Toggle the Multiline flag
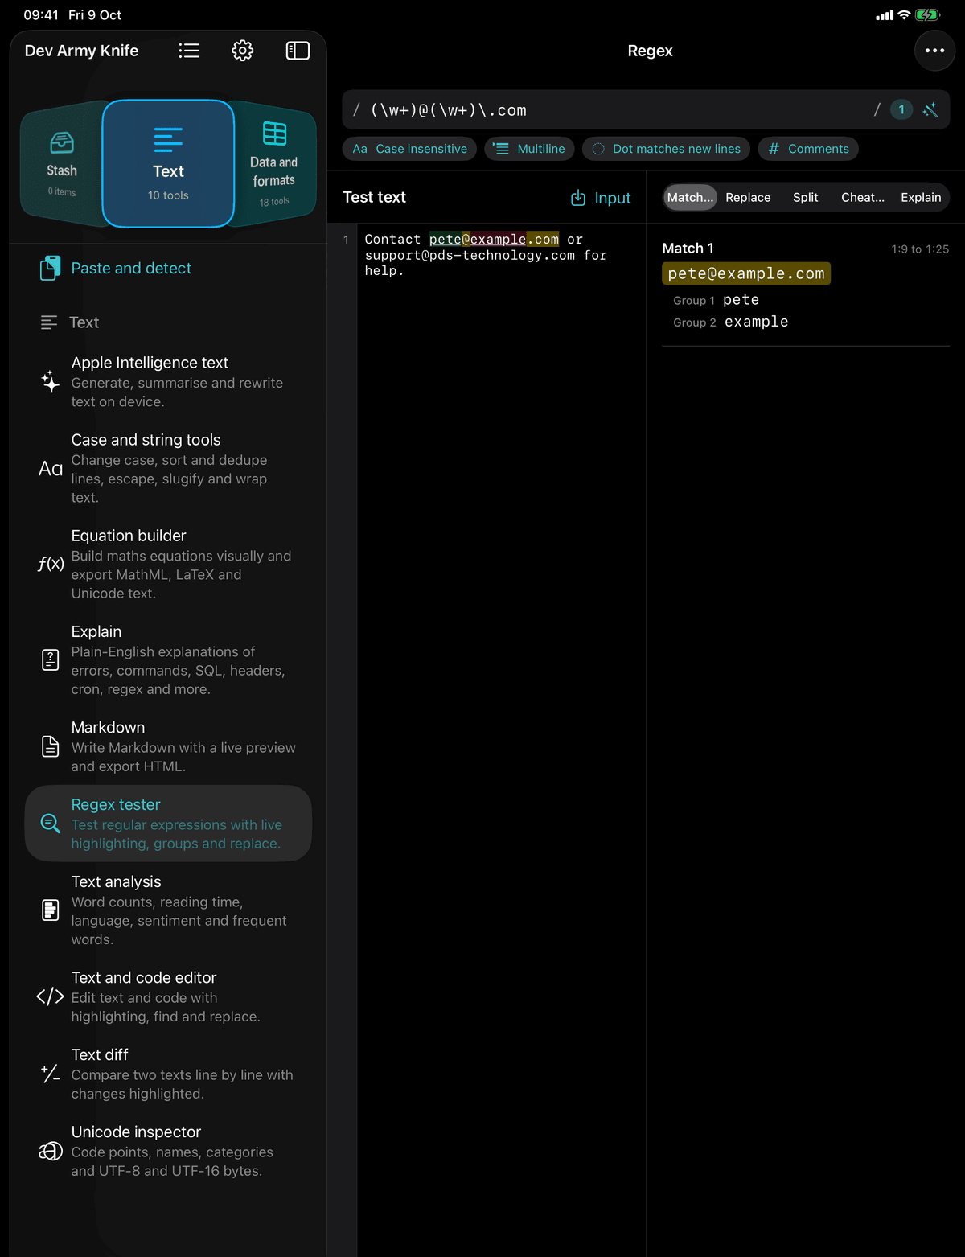Viewport: 965px width, 1257px height. (529, 149)
